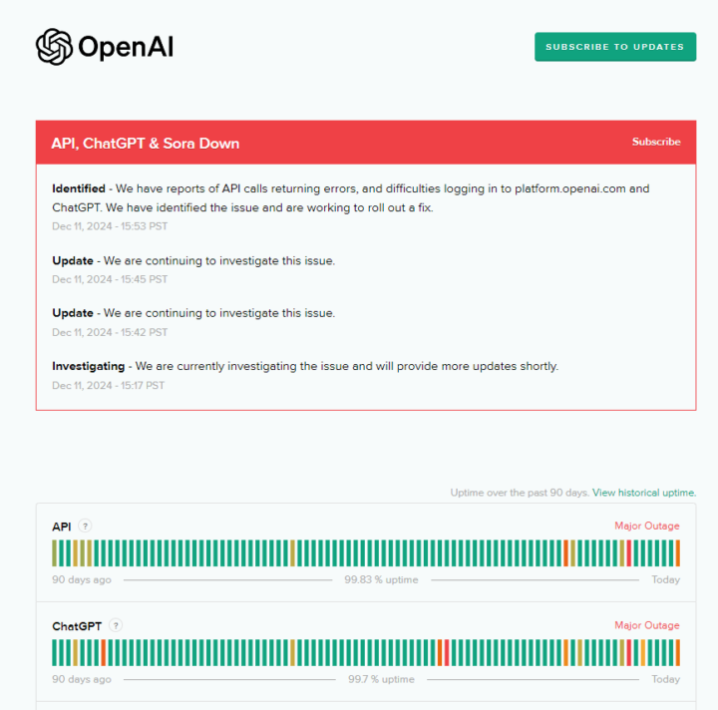The image size is (718, 710).
Task: Click the ChatGPT component name
Action: [x=77, y=626]
